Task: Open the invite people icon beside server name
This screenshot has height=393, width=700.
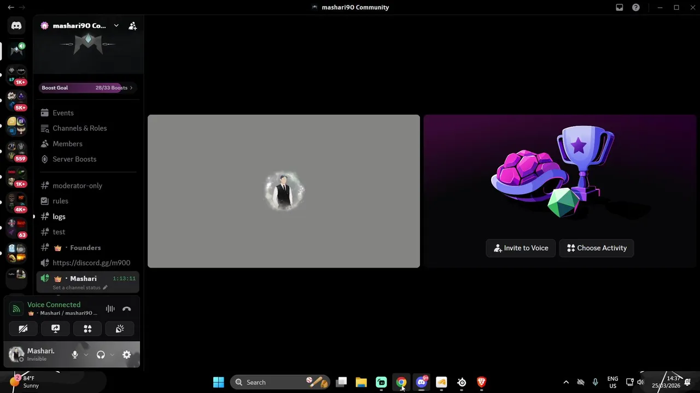Action: (132, 26)
